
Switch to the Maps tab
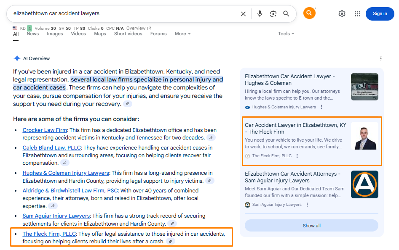[100, 34]
